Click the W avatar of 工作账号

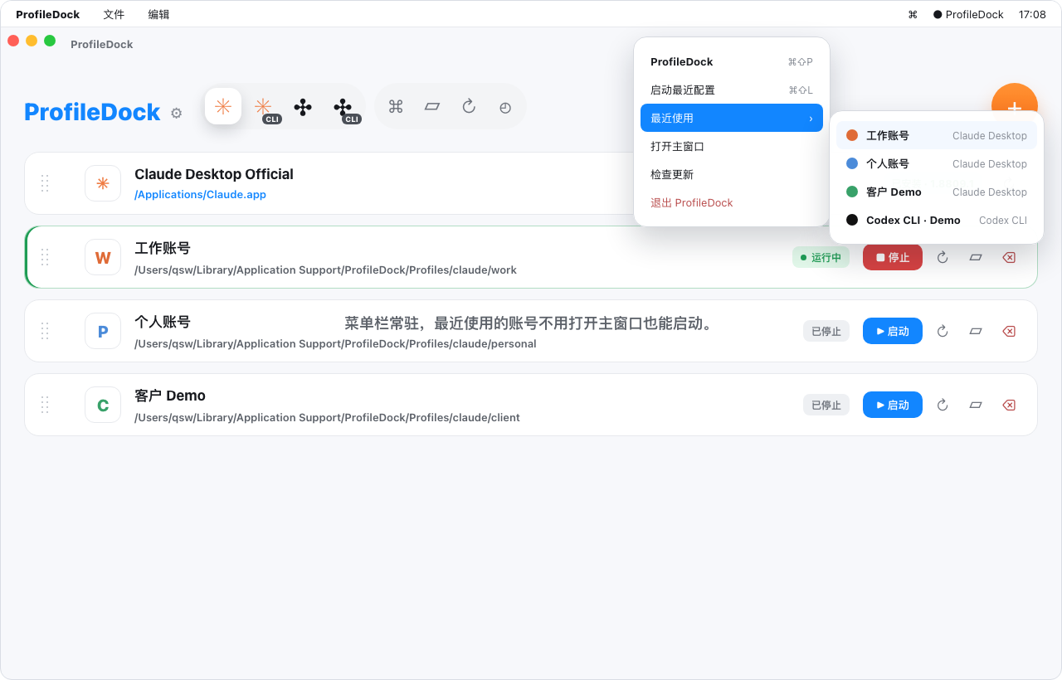[103, 257]
